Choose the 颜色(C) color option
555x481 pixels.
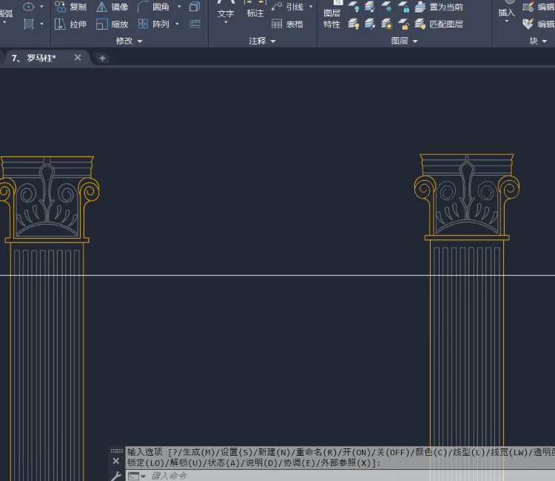(x=431, y=452)
